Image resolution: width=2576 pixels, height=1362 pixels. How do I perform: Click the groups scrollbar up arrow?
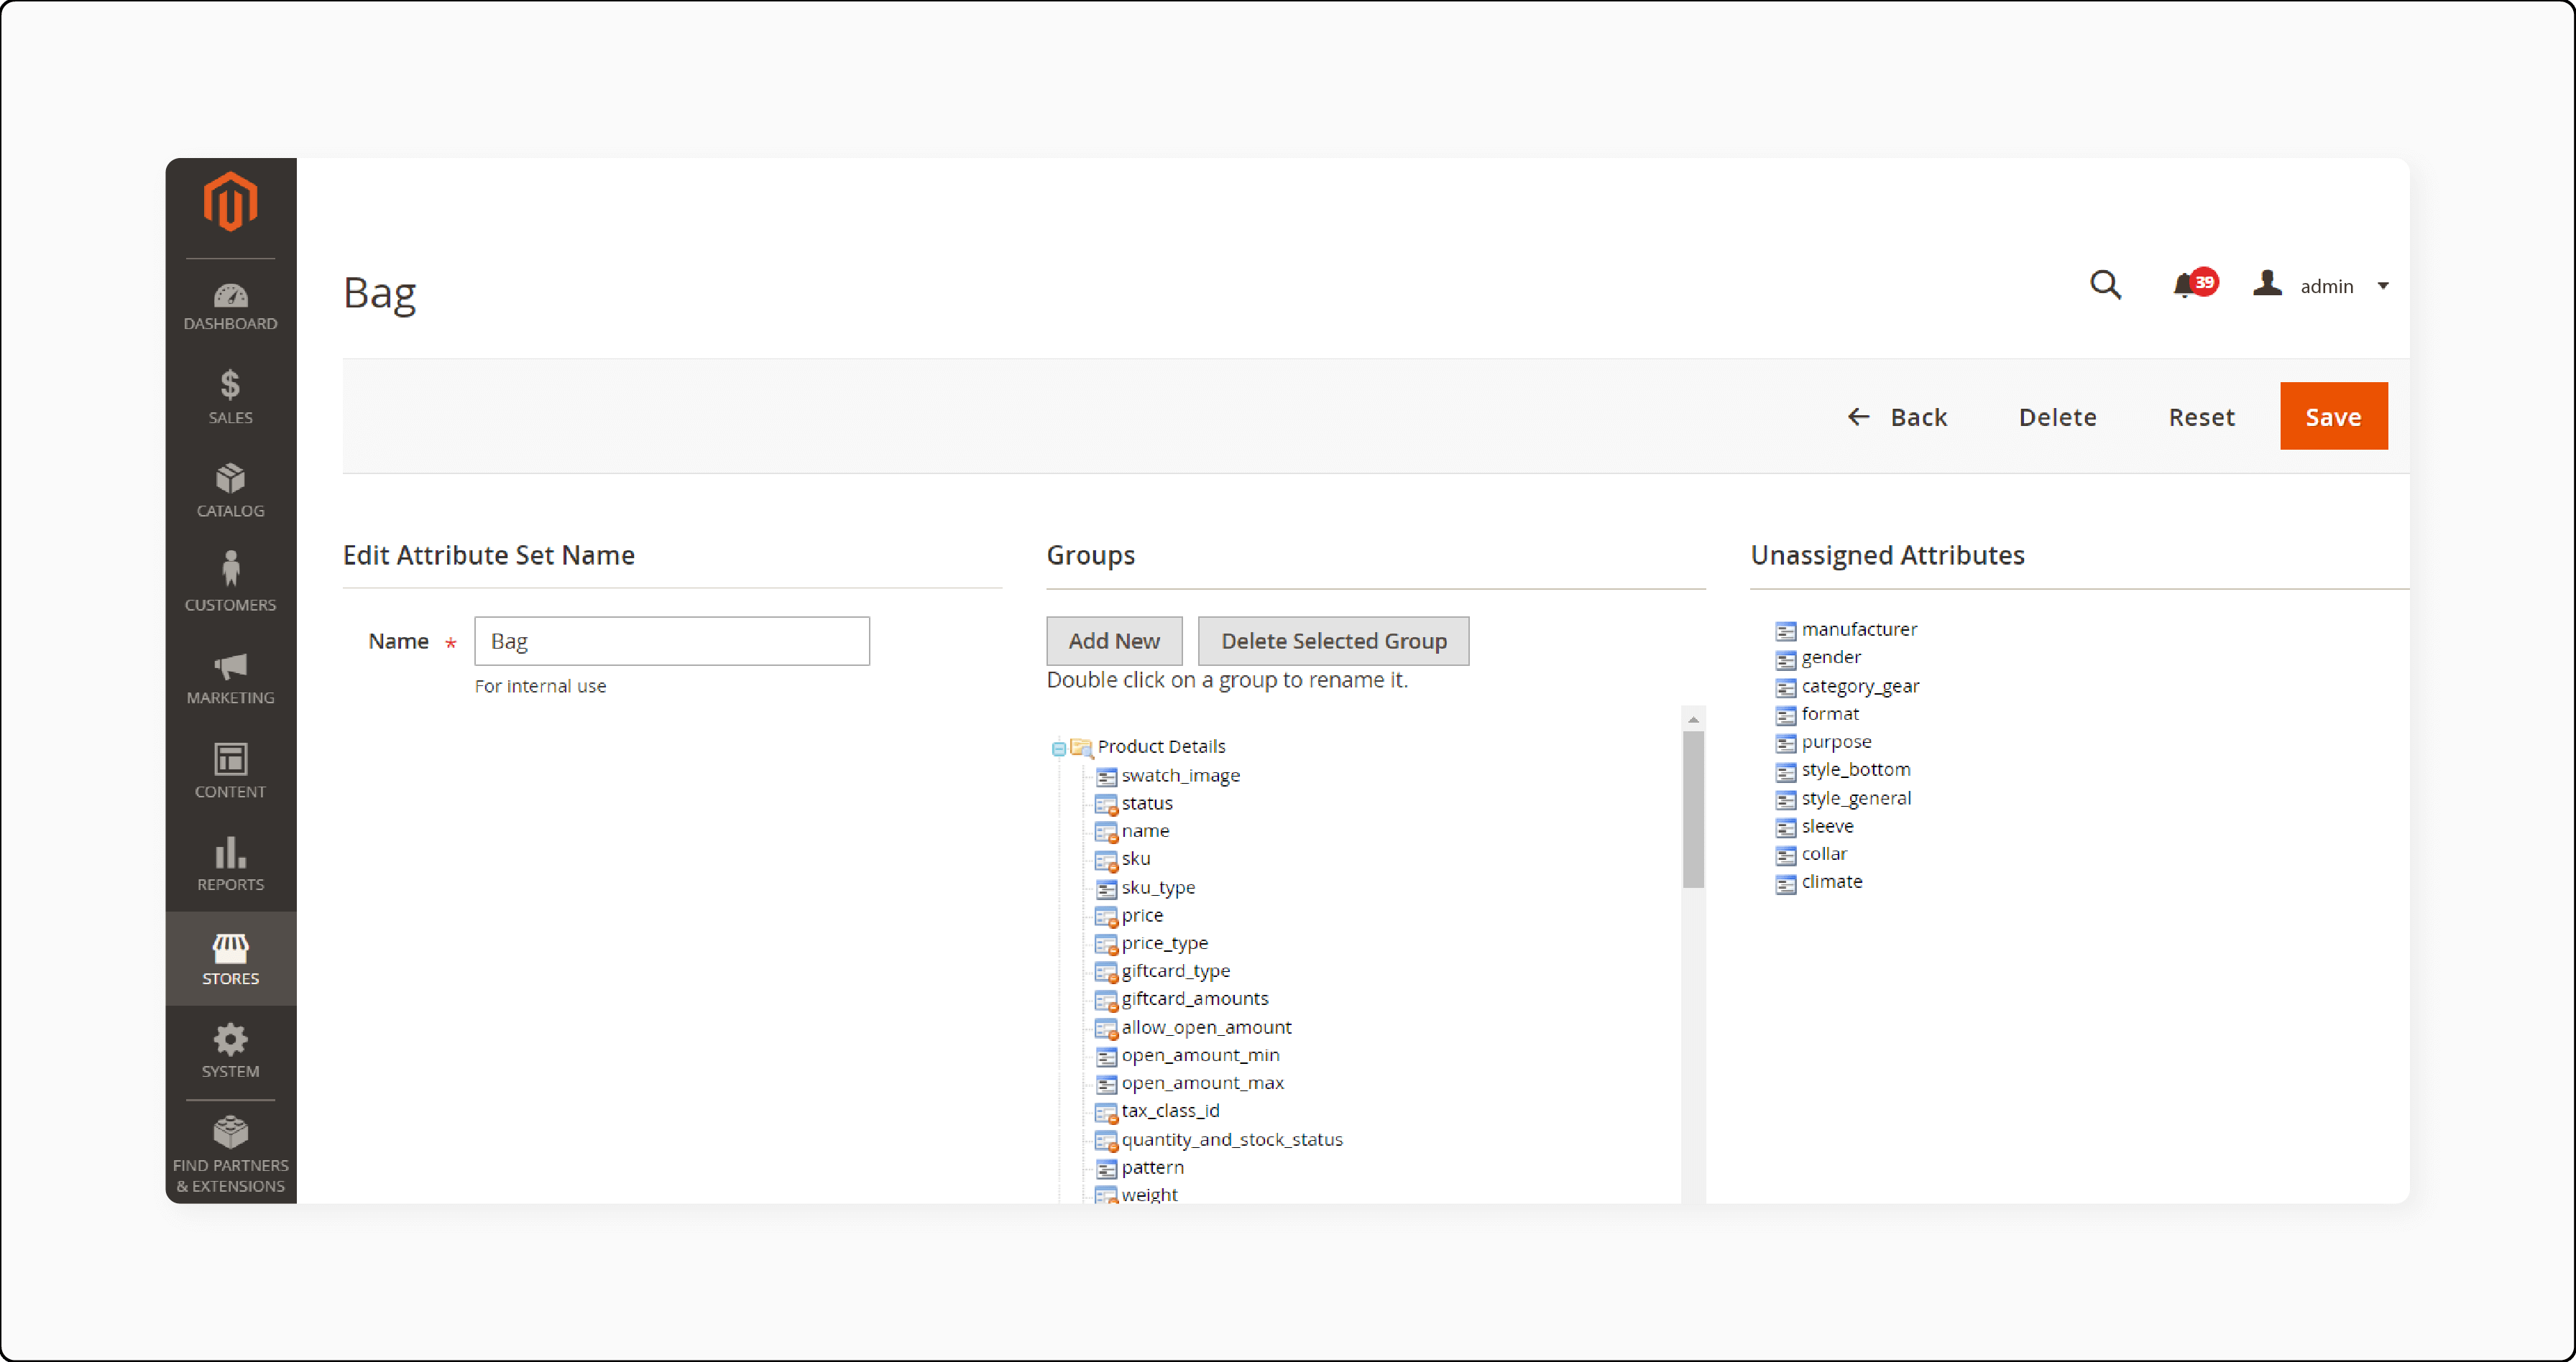tap(1692, 720)
